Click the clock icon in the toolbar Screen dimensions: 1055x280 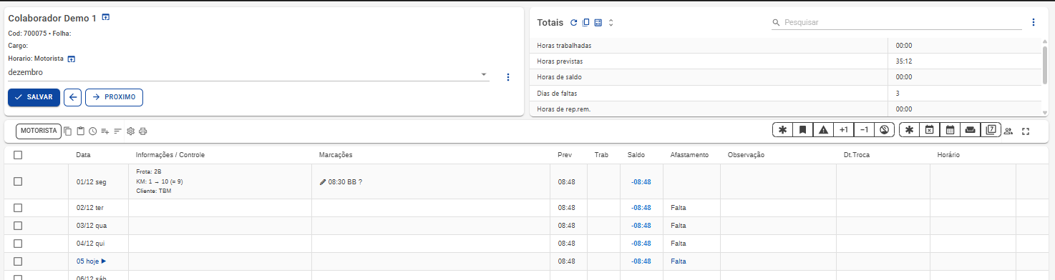tap(93, 131)
